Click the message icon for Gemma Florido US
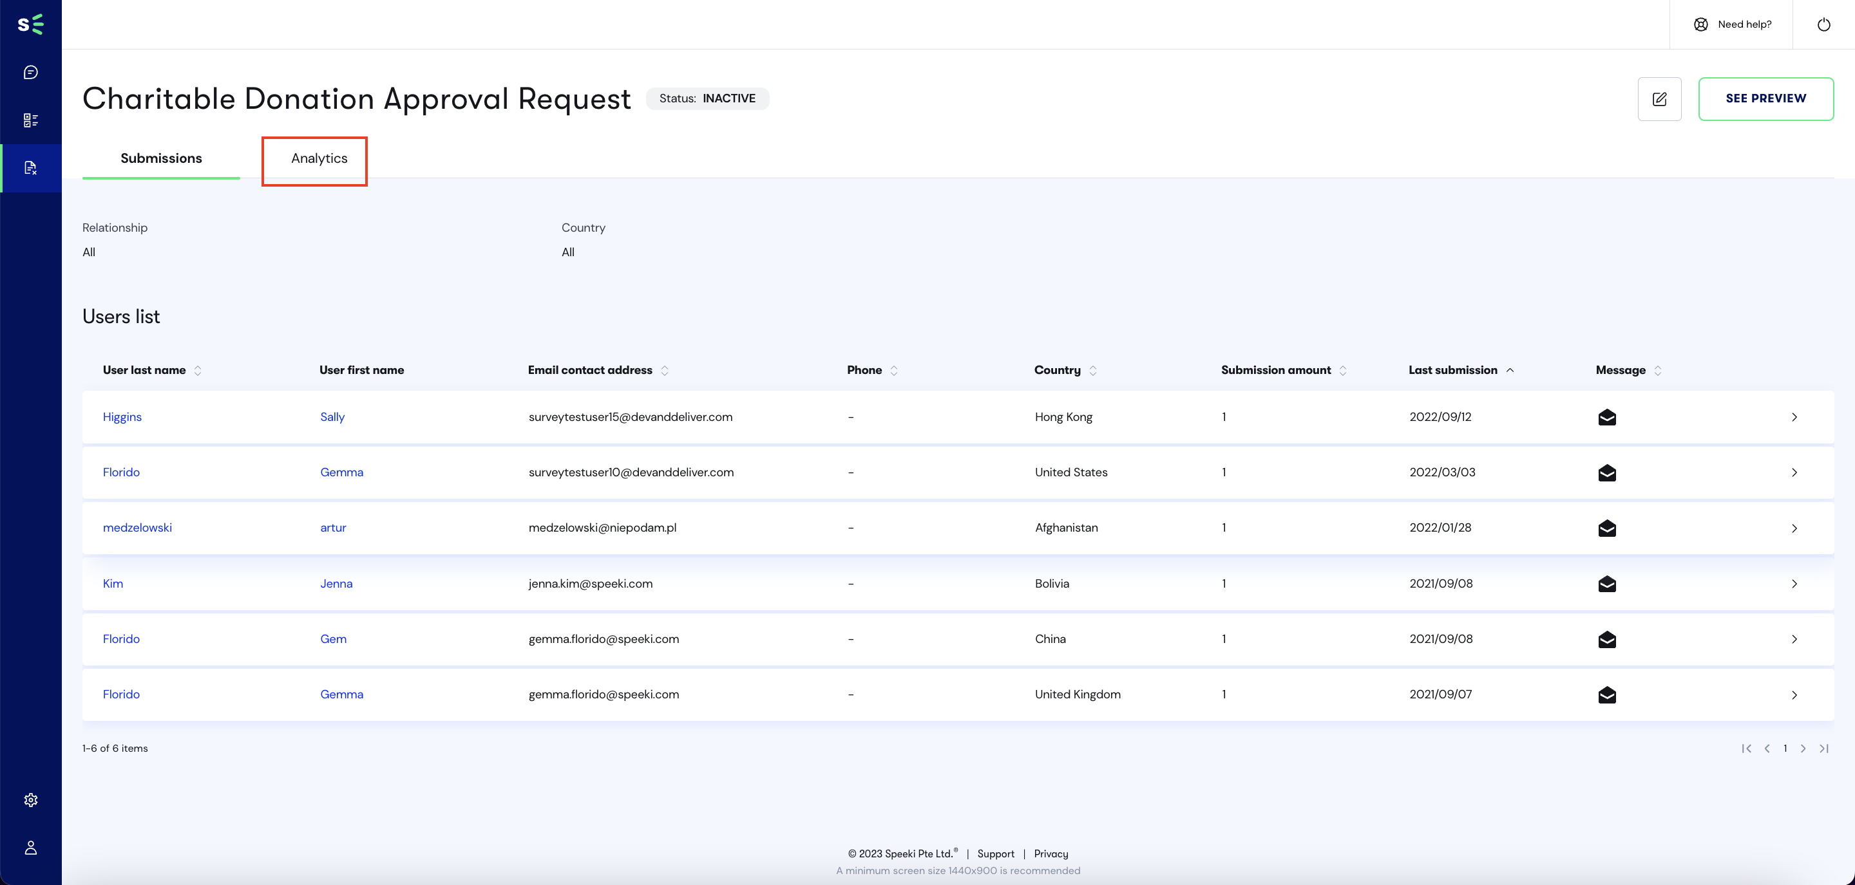The image size is (1855, 885). click(1606, 471)
